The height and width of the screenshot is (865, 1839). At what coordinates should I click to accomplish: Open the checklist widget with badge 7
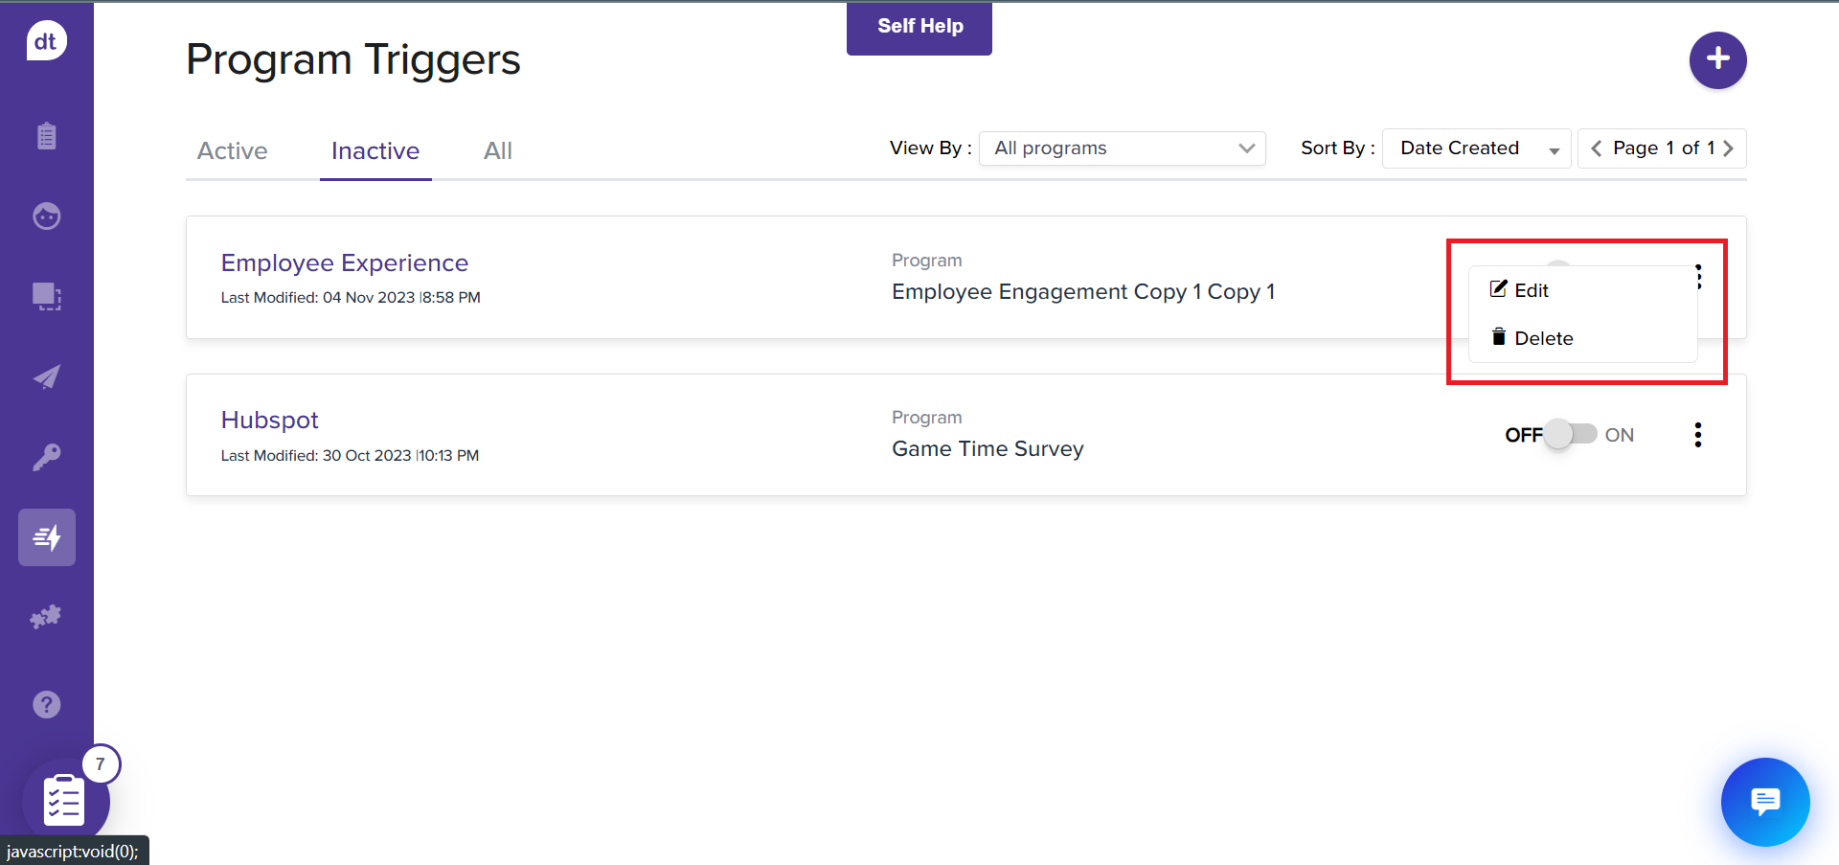pyautogui.click(x=65, y=801)
